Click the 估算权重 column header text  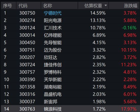click(93, 6)
